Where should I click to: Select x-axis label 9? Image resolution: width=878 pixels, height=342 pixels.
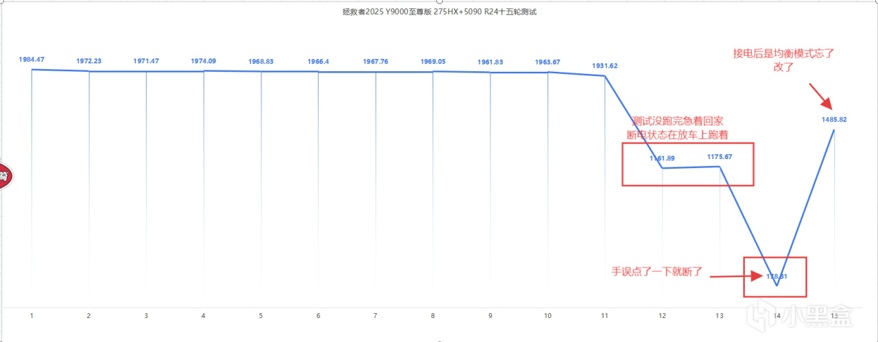click(490, 316)
